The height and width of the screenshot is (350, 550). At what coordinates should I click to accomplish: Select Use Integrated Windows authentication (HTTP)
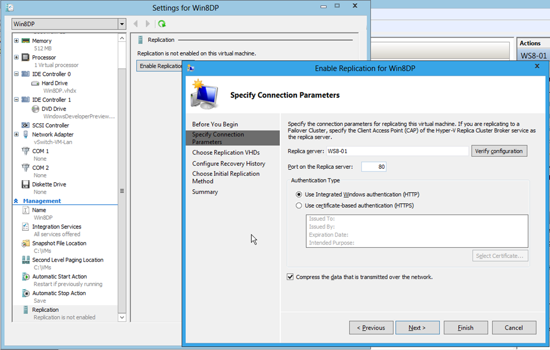pyautogui.click(x=299, y=195)
